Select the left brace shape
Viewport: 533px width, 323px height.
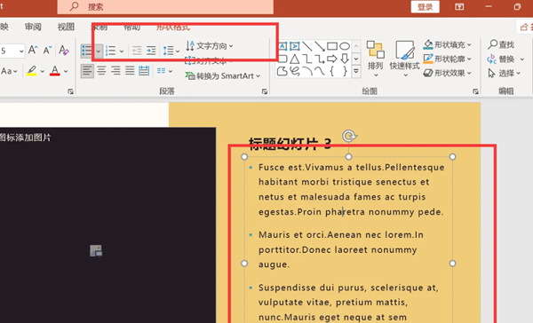click(332, 71)
